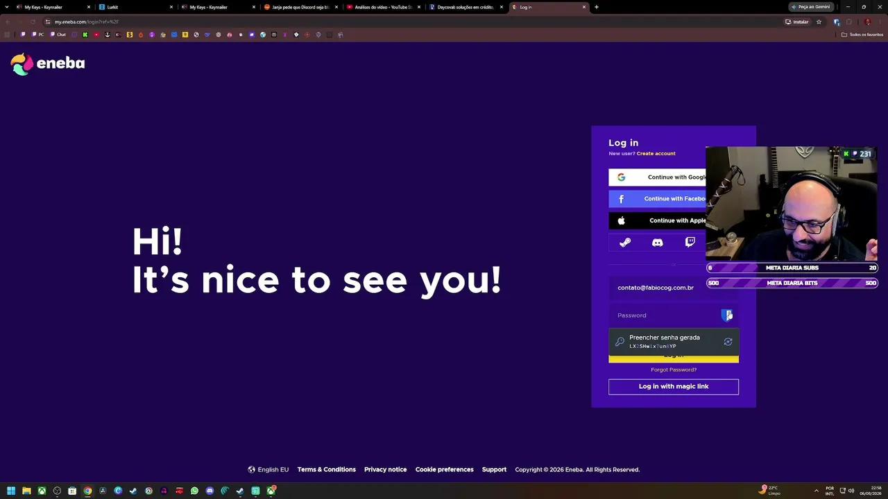Open the PC bookmark
This screenshot has width=888, height=499.
tap(37, 35)
